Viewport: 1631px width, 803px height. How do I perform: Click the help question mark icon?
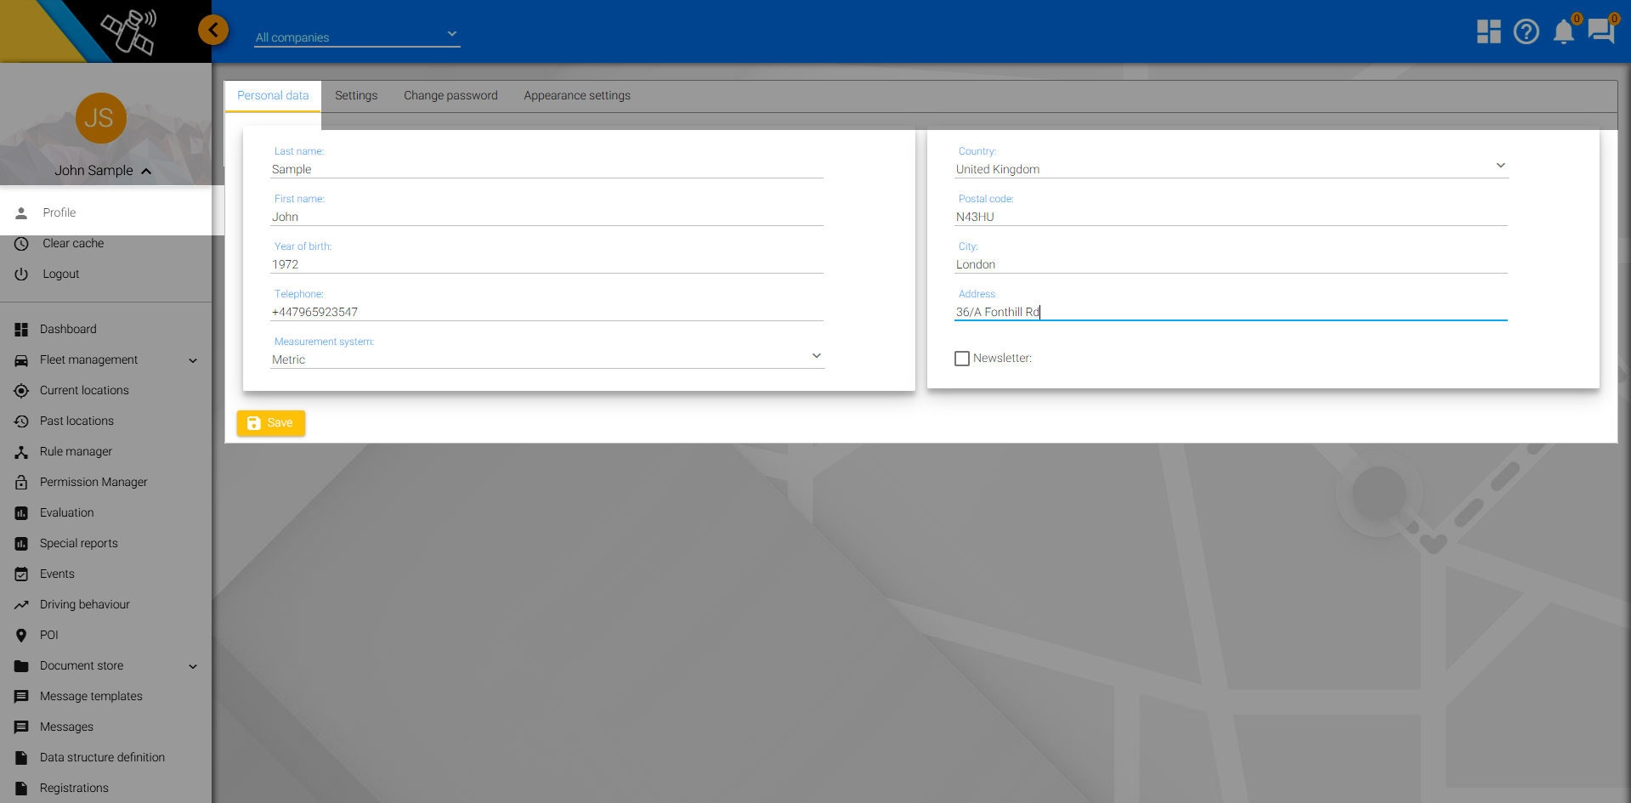point(1526,31)
